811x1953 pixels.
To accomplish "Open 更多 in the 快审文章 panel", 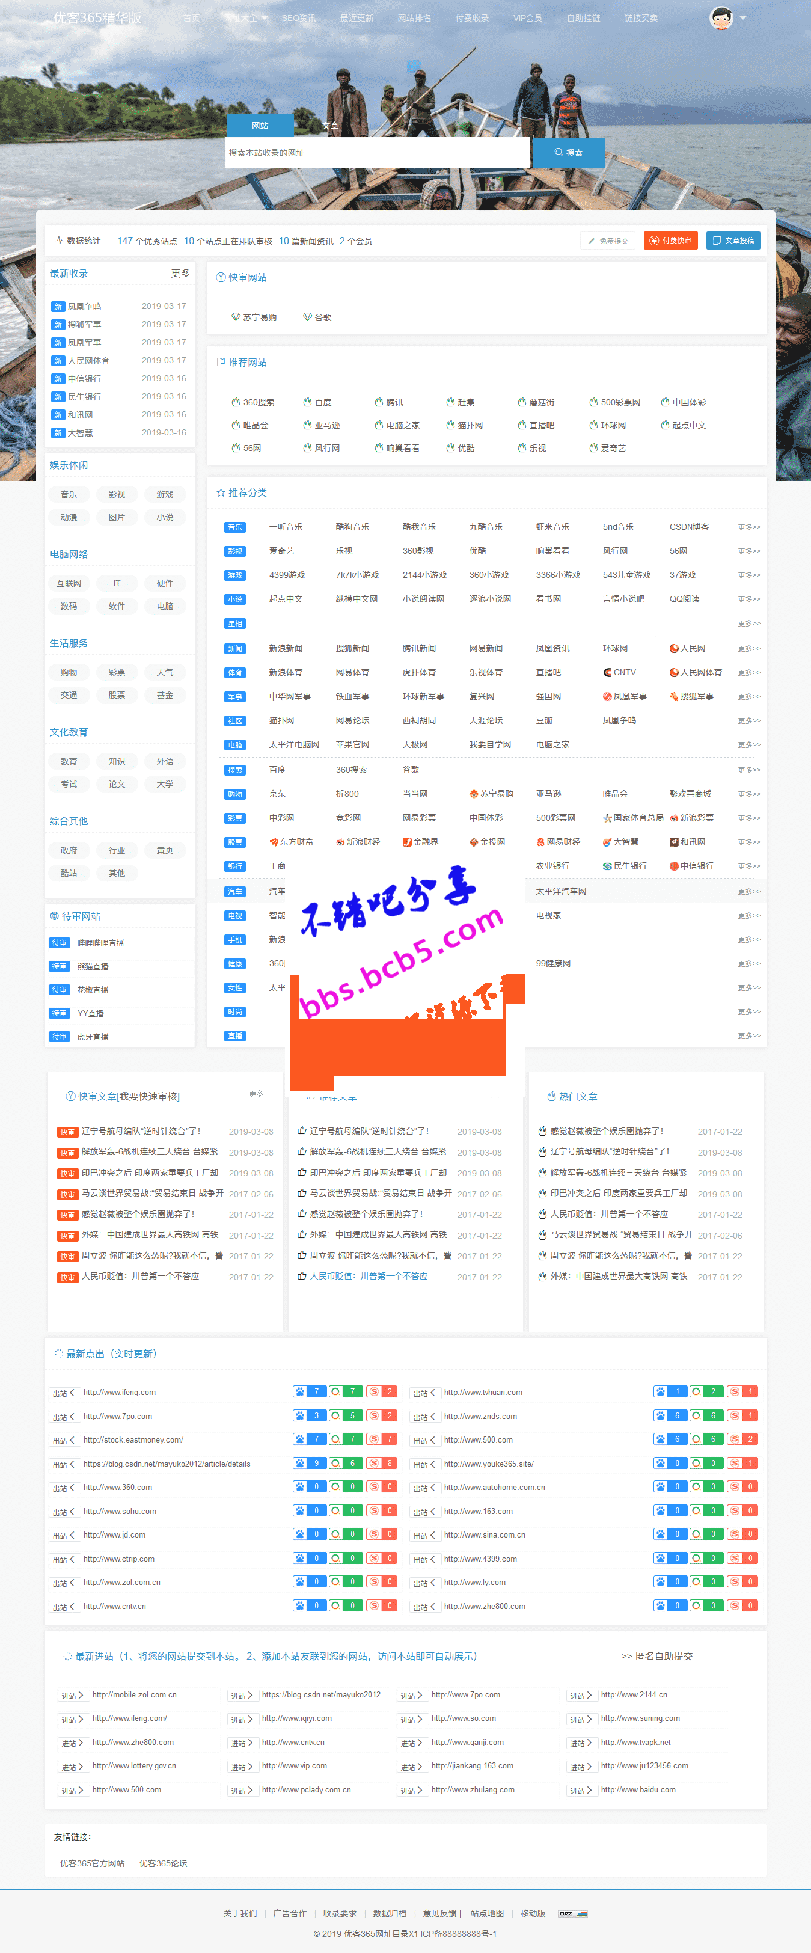I will point(256,1094).
